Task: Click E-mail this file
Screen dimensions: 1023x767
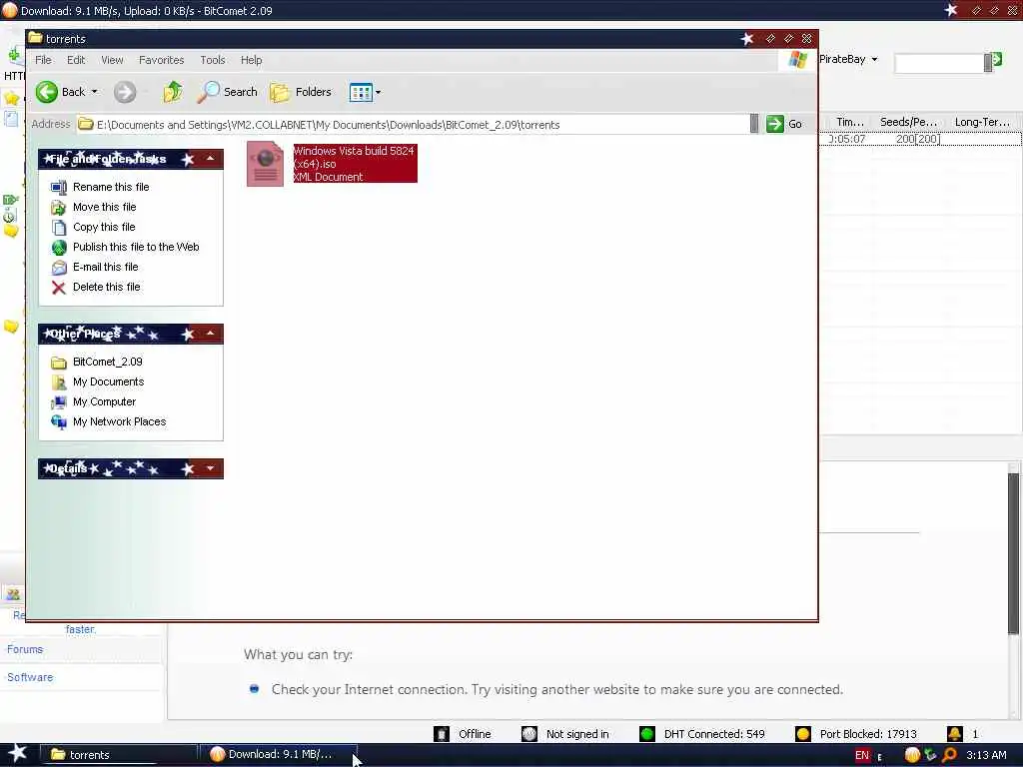Action: 105,267
